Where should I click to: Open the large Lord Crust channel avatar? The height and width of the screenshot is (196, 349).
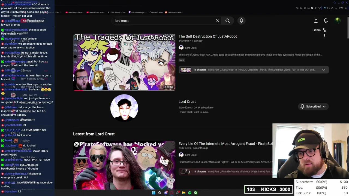(x=124, y=108)
